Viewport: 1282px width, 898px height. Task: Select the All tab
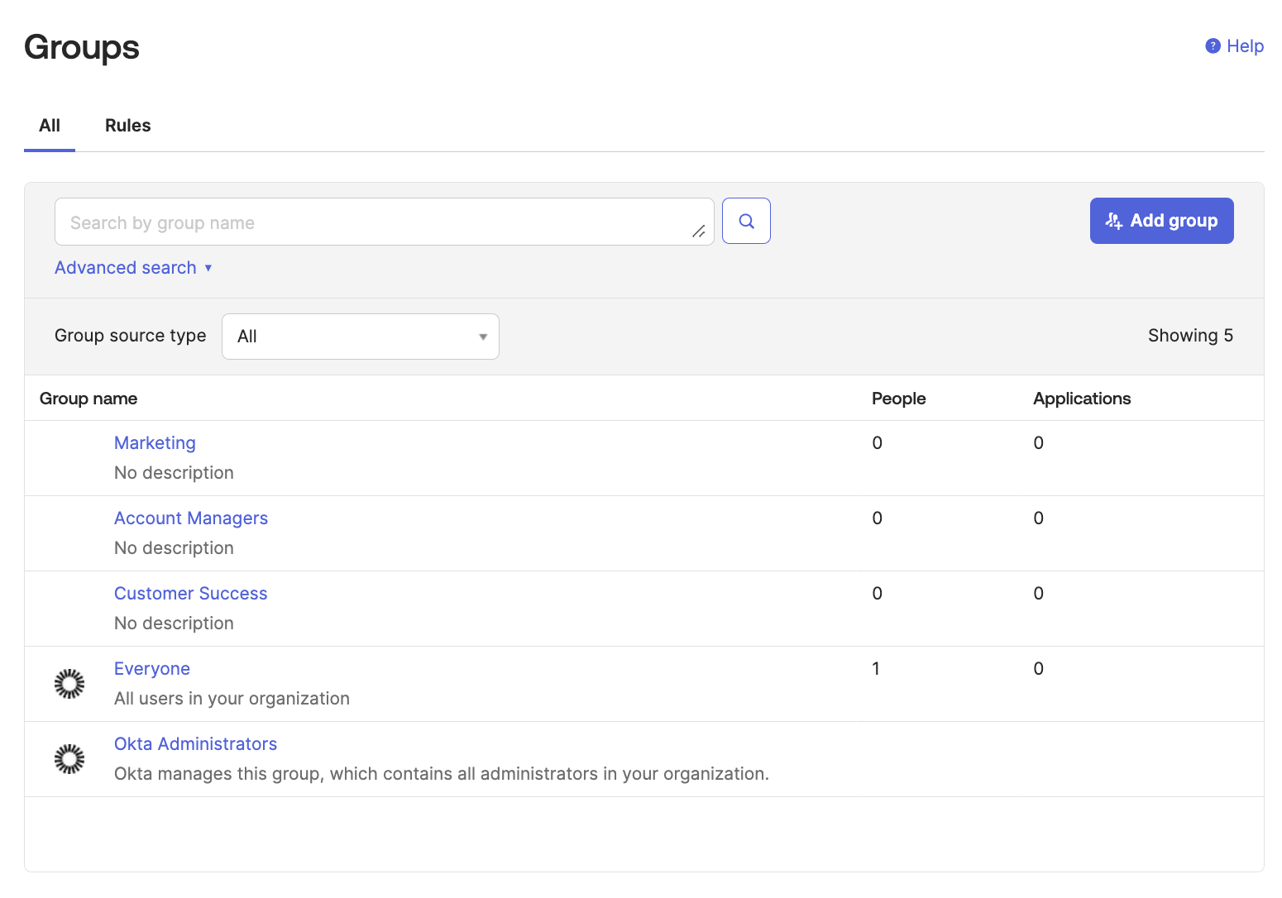tap(50, 126)
